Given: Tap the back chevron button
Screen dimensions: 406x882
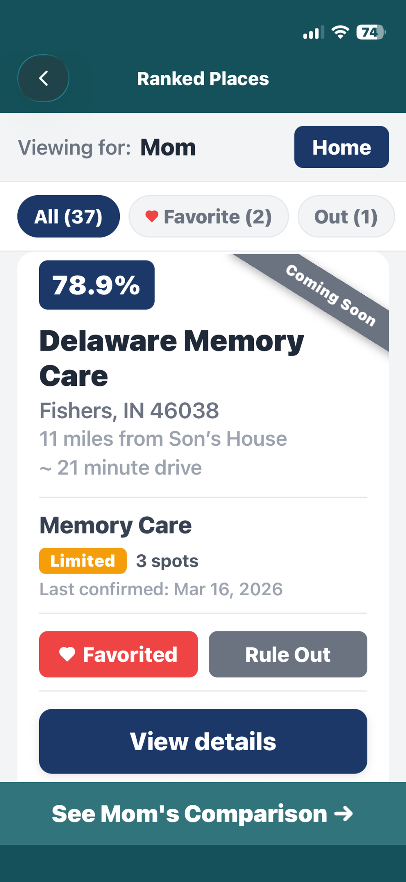Looking at the screenshot, I should (x=43, y=79).
